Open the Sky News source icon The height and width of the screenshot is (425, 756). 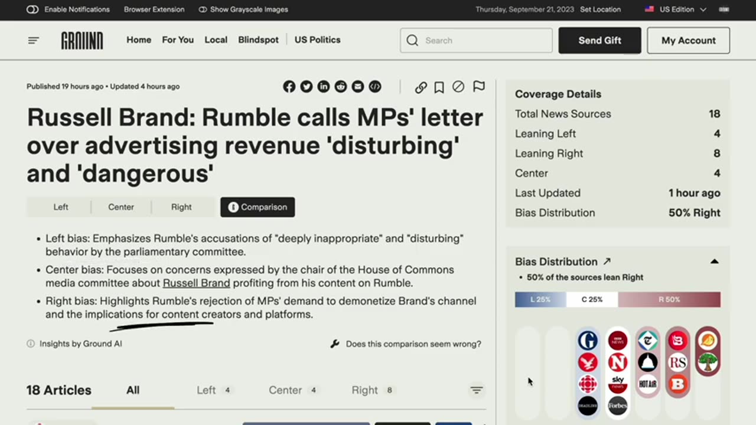tap(618, 384)
